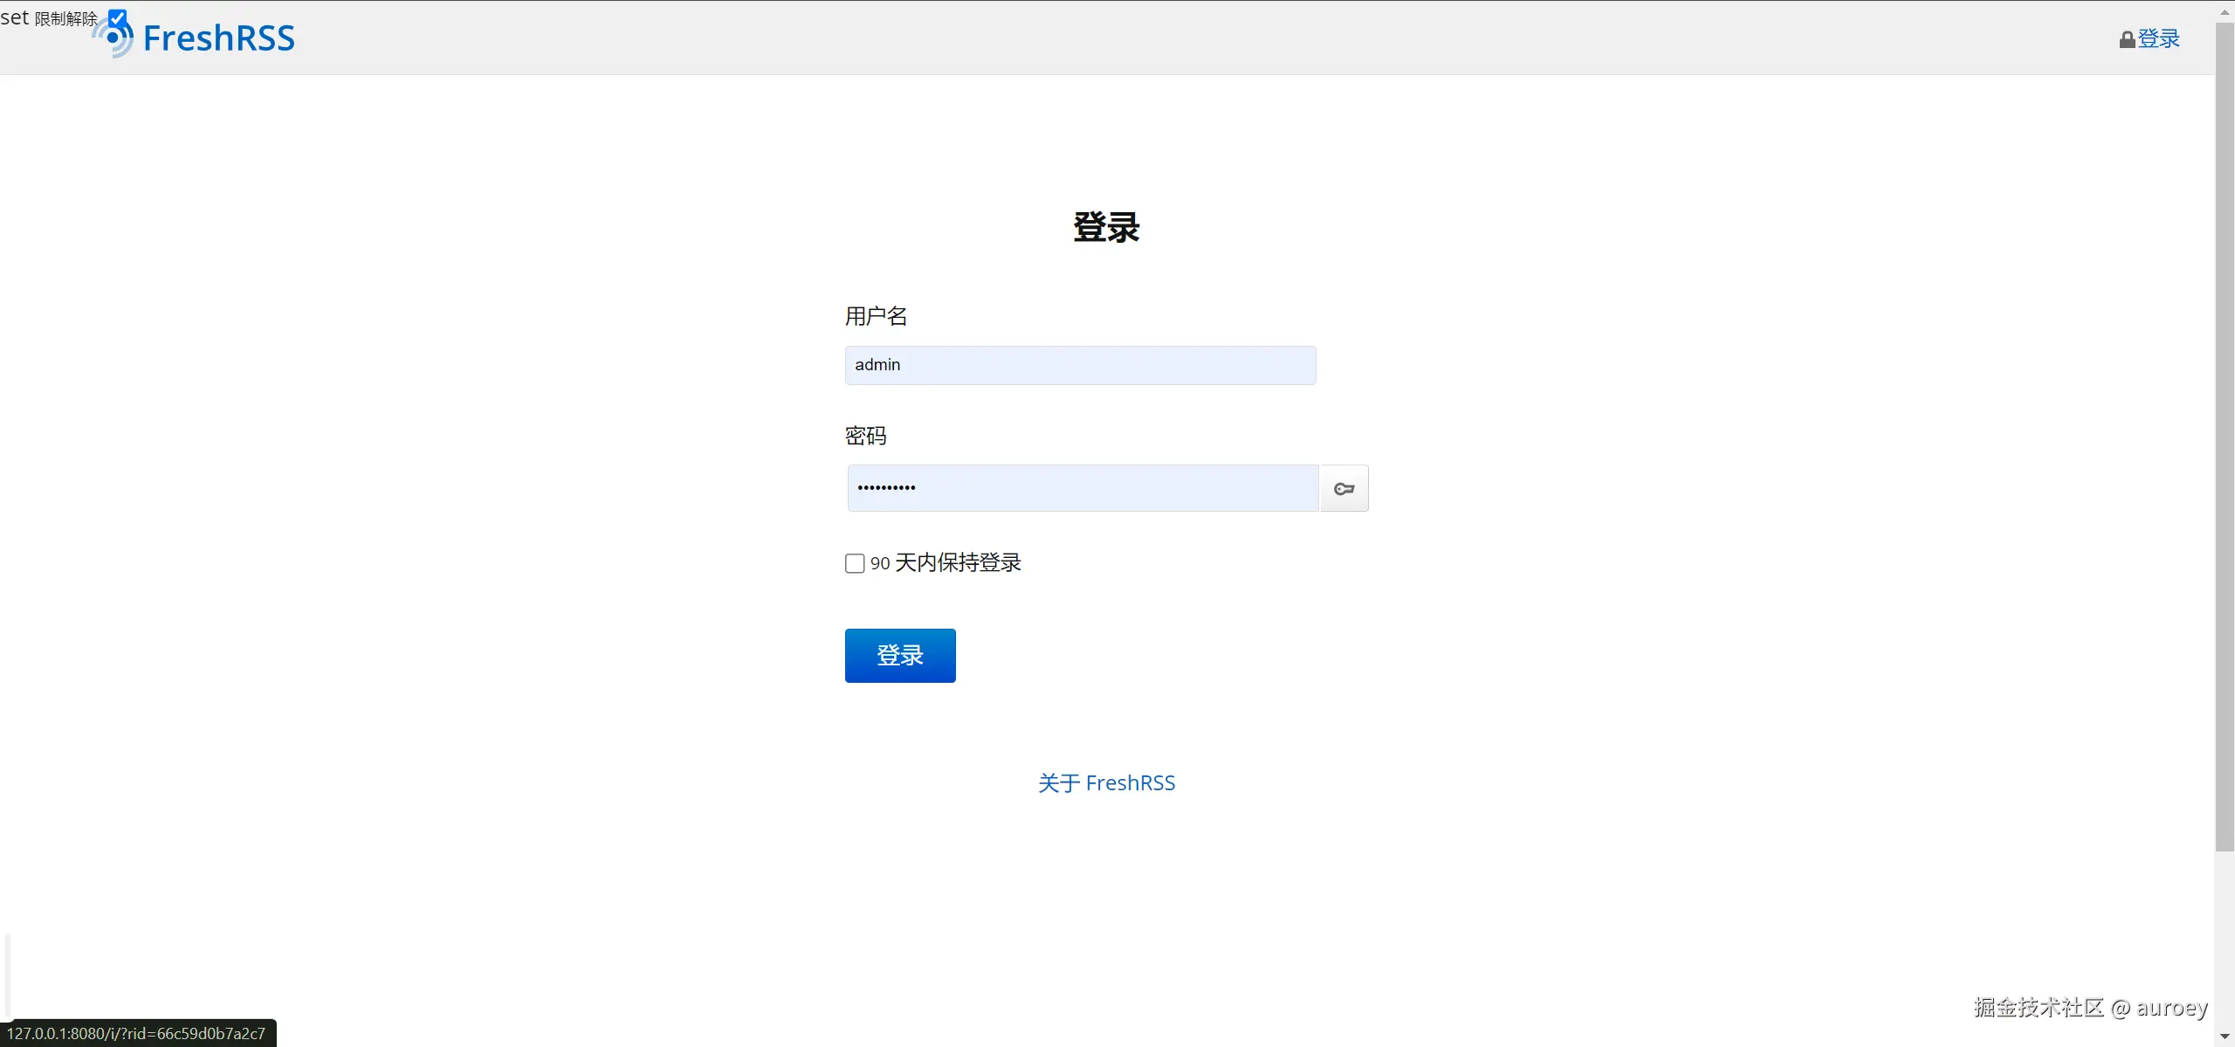Click scroll-up arrow at scrollbar top
The width and height of the screenshot is (2235, 1047).
(x=2225, y=11)
